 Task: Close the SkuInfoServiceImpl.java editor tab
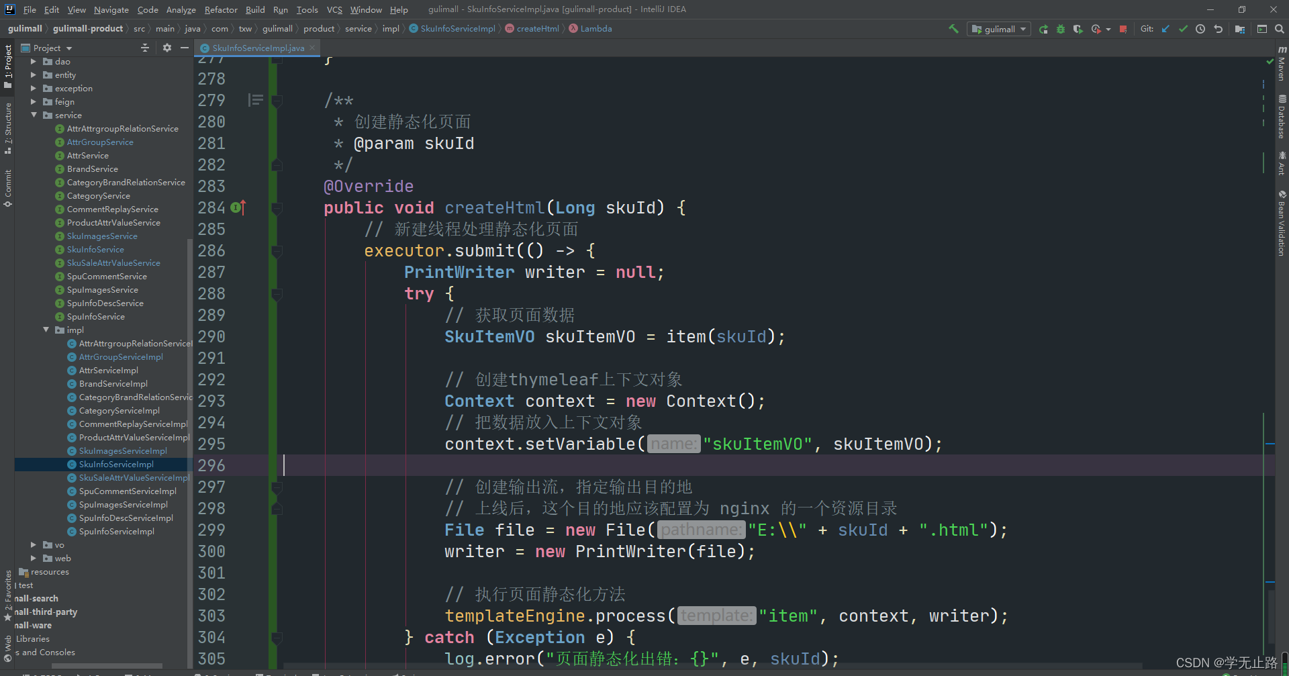point(312,48)
